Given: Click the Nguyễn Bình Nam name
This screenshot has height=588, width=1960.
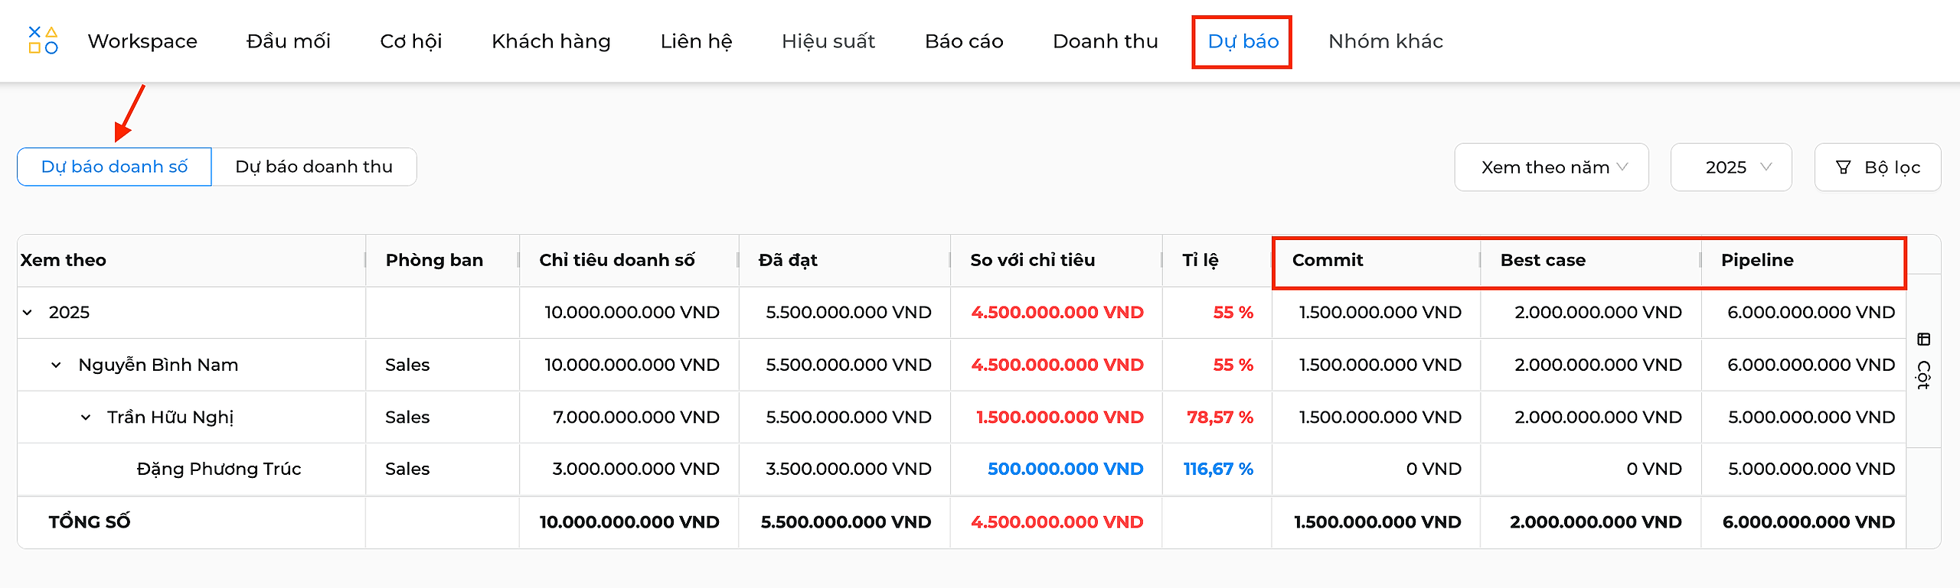Looking at the screenshot, I should click(158, 365).
